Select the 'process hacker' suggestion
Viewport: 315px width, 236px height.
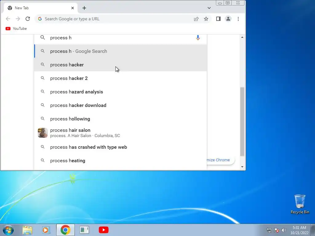pos(121,65)
